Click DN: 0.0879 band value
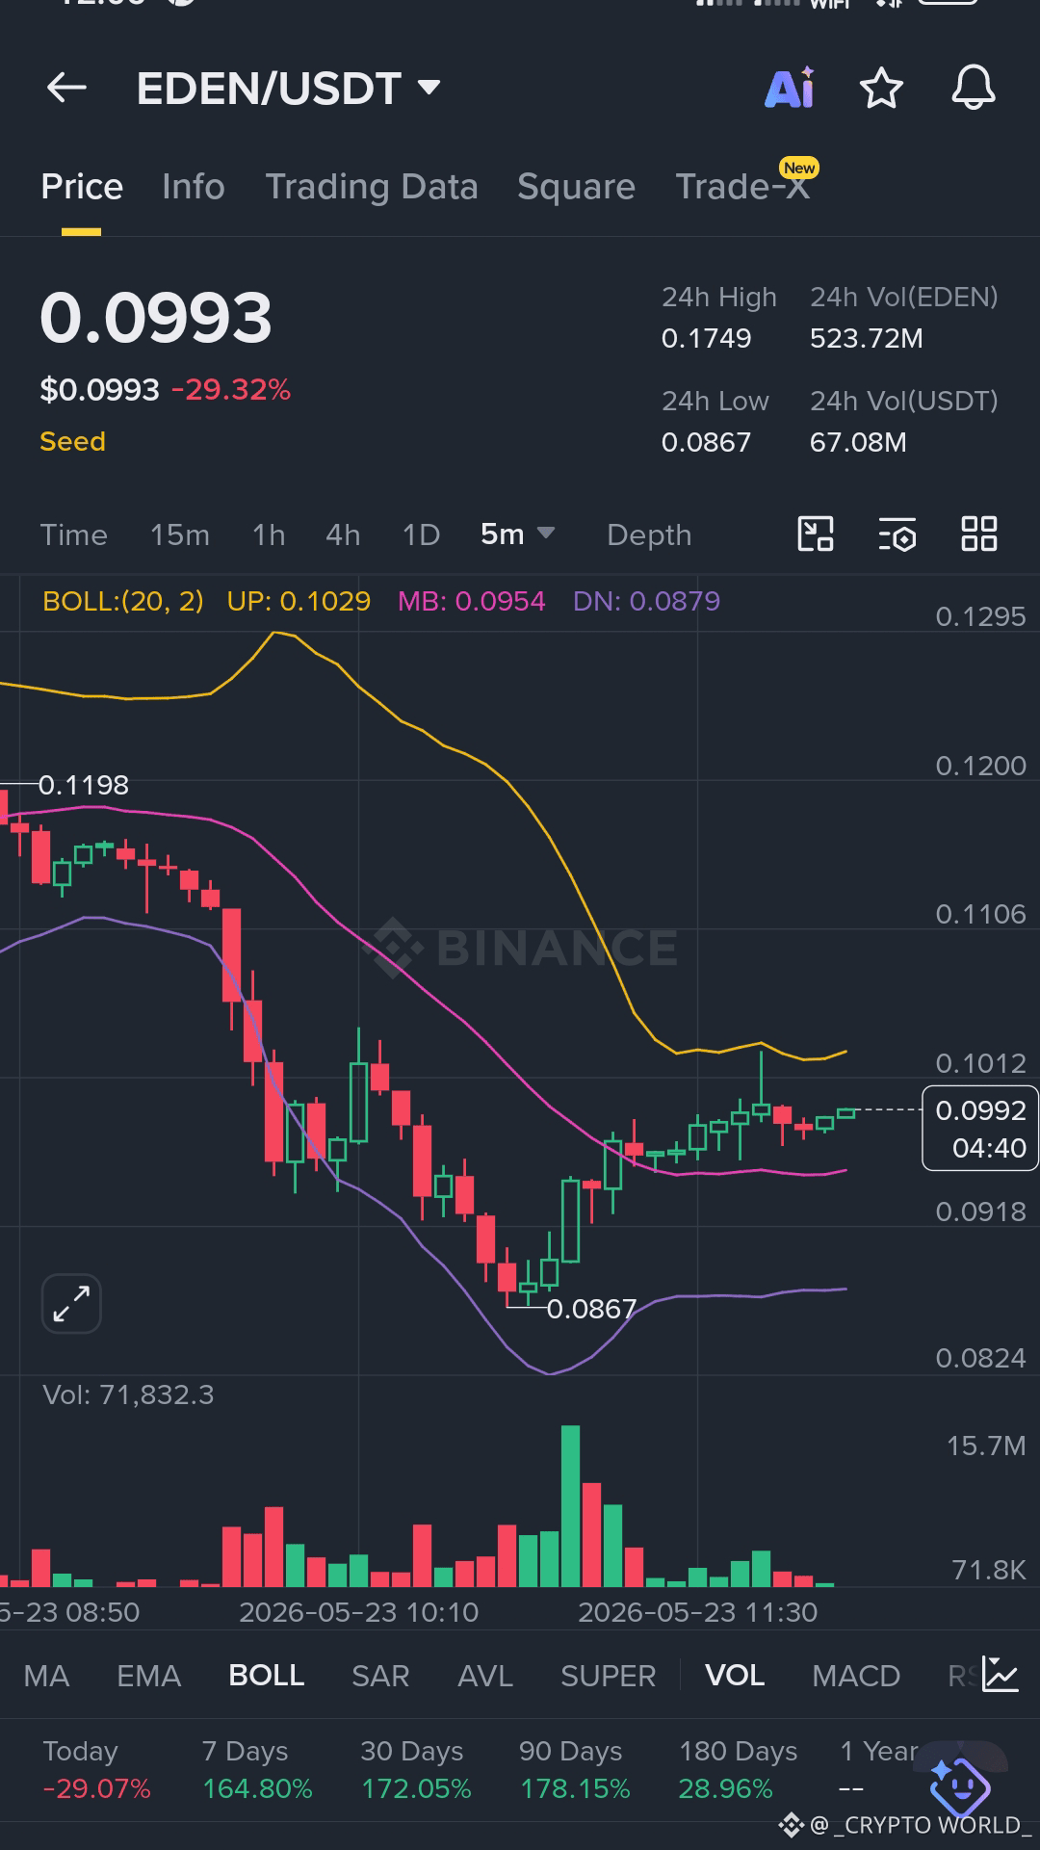1040x1850 pixels. click(646, 602)
